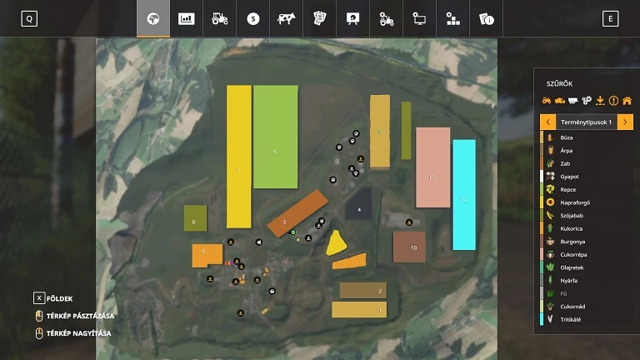Open the vehicles overview tractor tab
This screenshot has width=640, height=360.
220,18
